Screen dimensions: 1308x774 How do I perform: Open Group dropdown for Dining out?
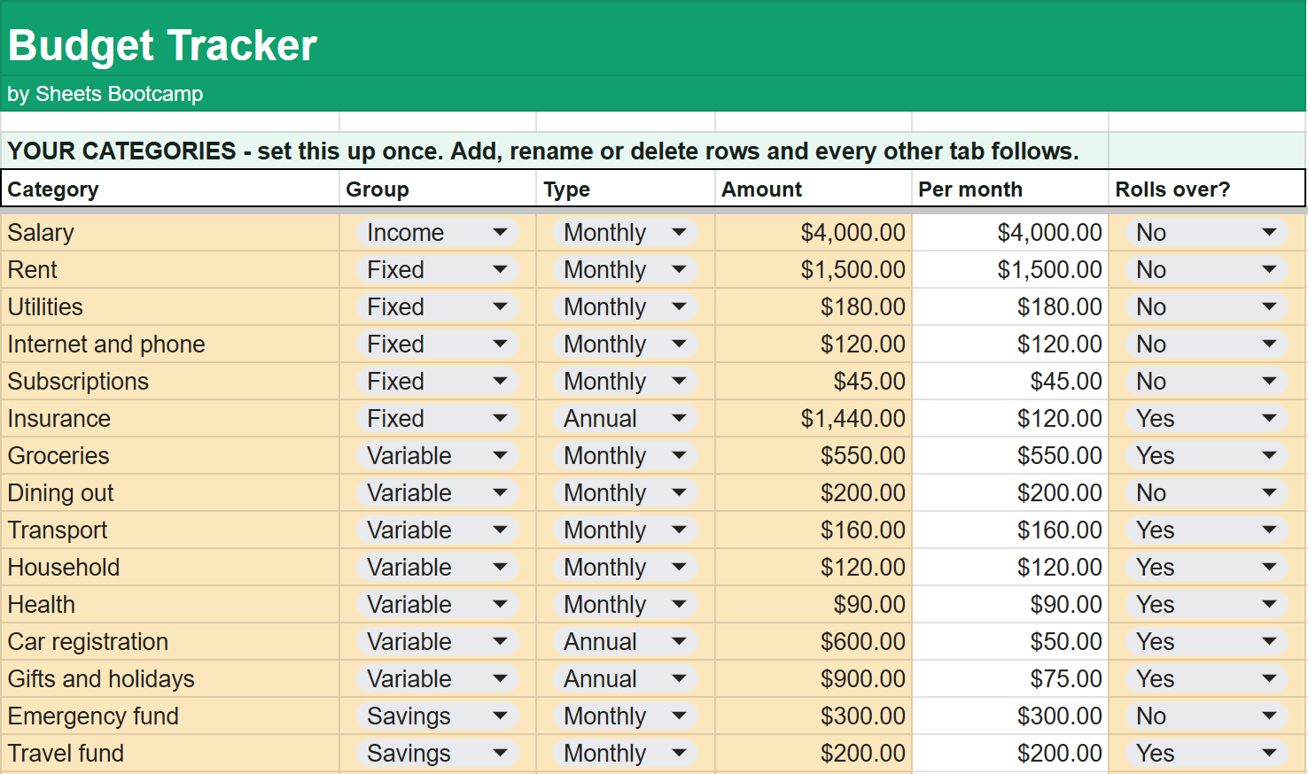point(438,492)
